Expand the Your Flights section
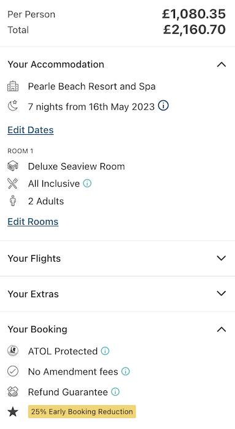 point(222,258)
